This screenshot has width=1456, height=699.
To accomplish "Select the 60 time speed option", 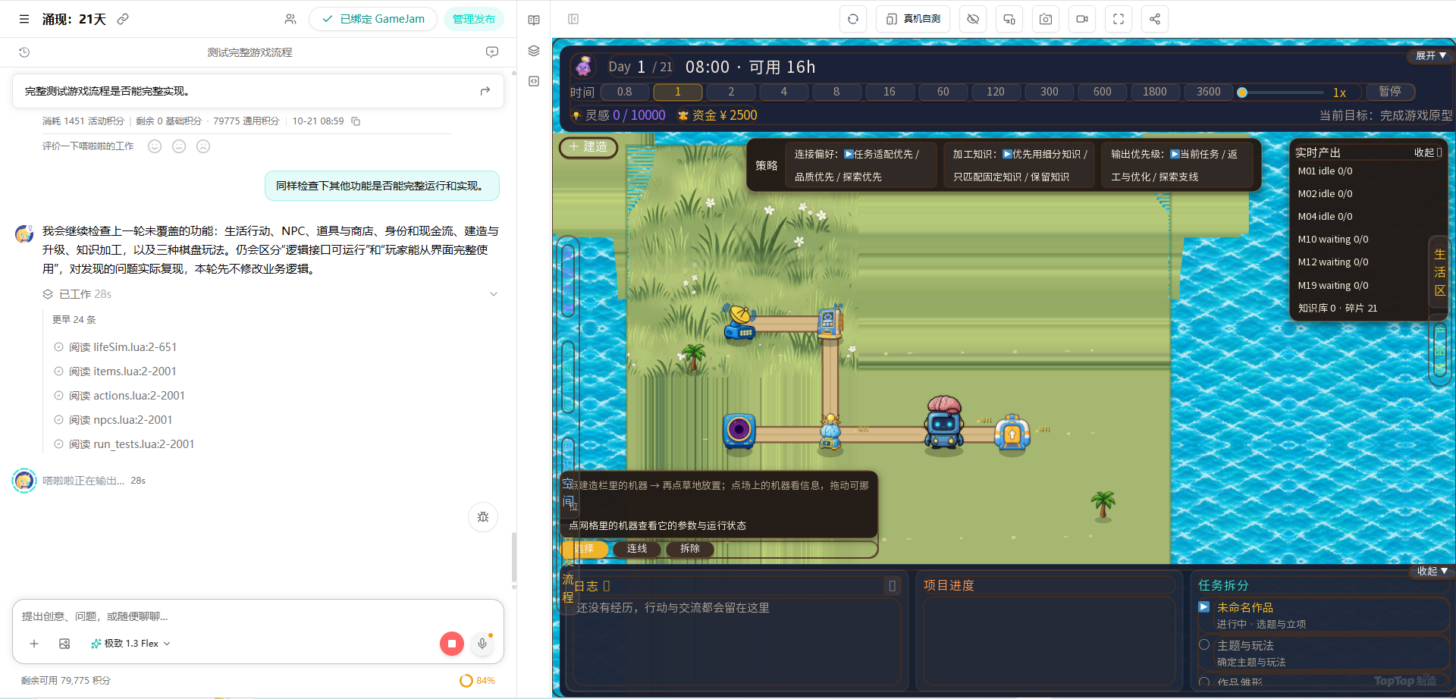I will coord(943,92).
